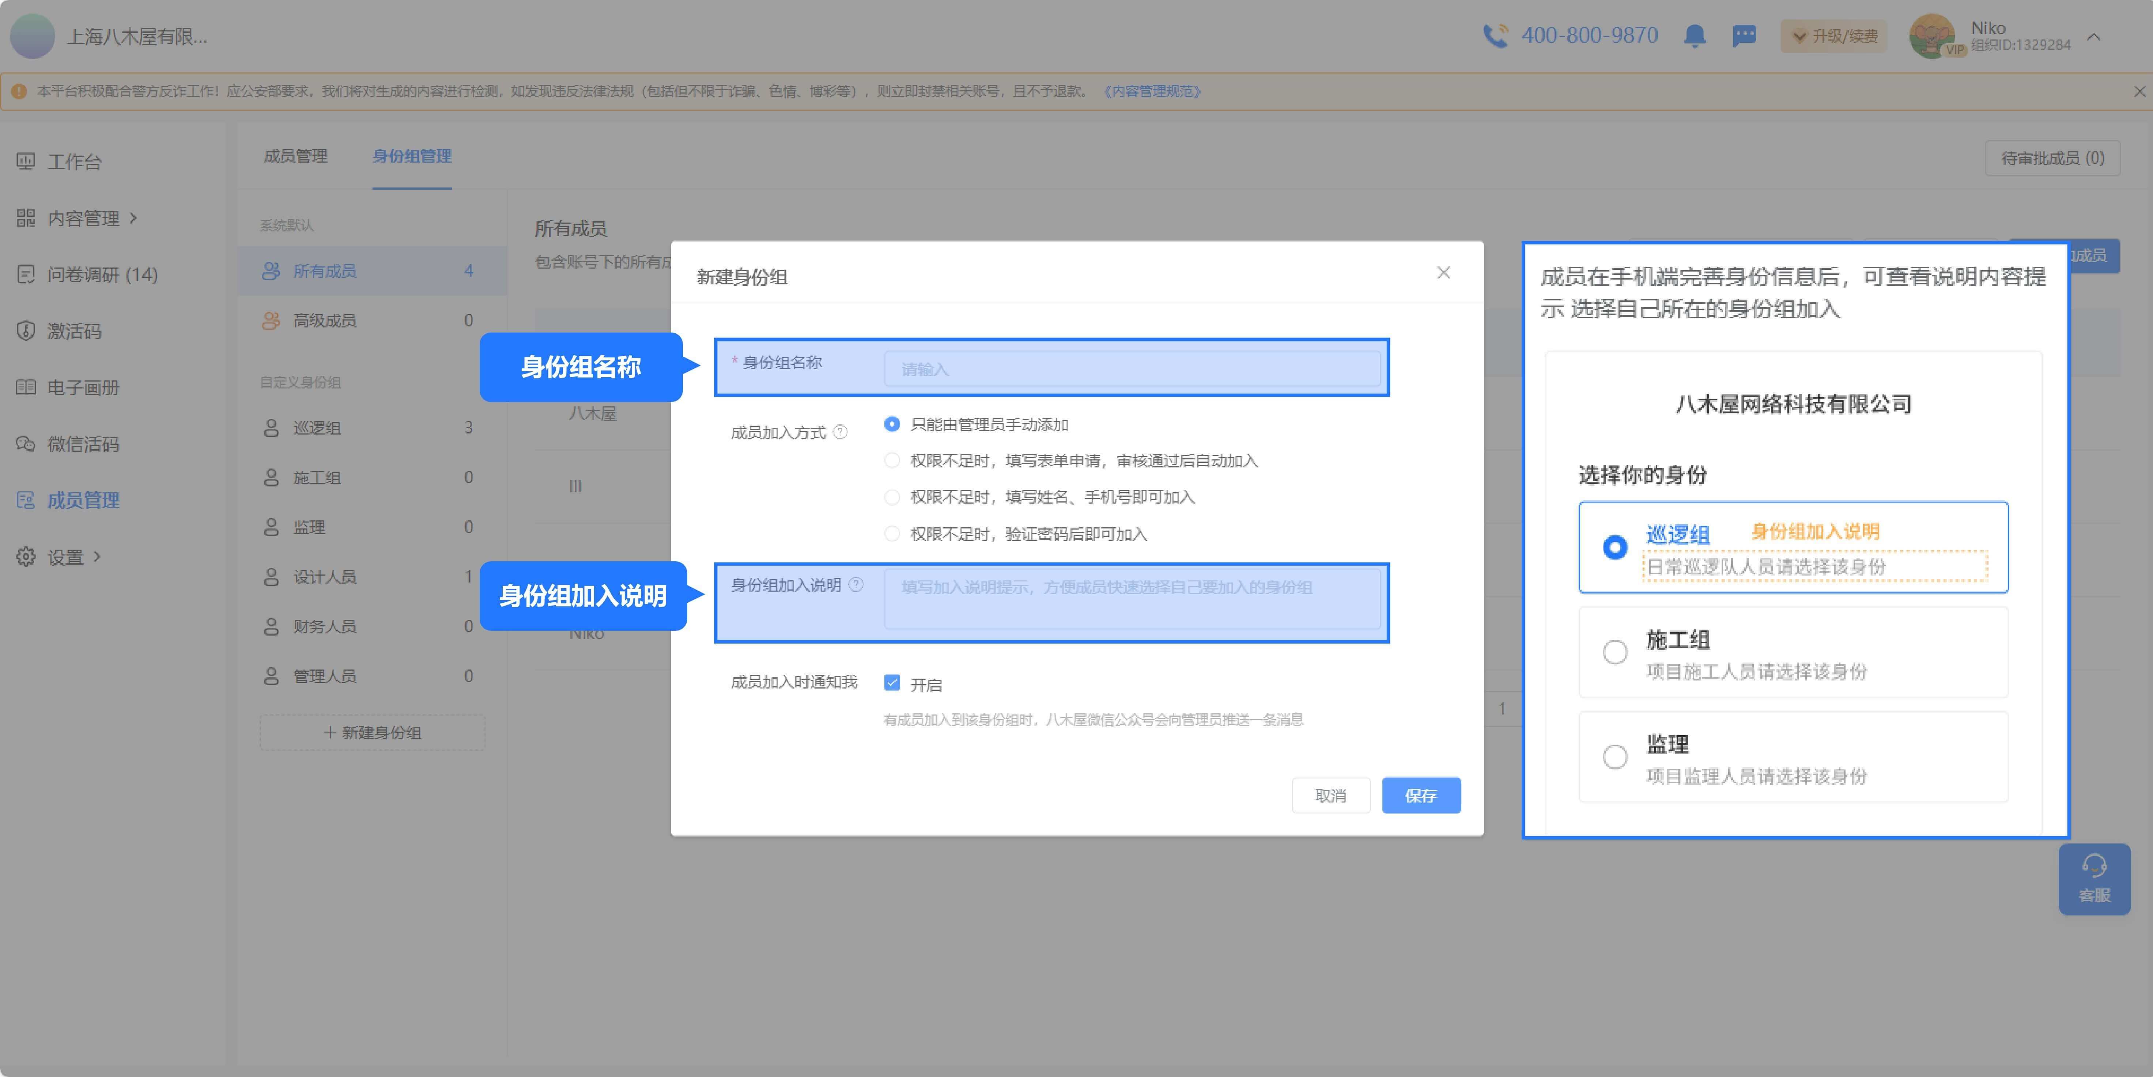Click the help icon beside 成员加入方式
This screenshot has width=2153, height=1077.
click(x=841, y=432)
